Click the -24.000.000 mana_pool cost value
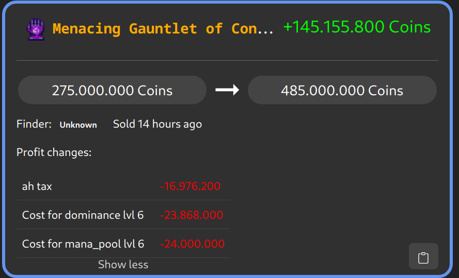459x278 pixels. click(192, 244)
